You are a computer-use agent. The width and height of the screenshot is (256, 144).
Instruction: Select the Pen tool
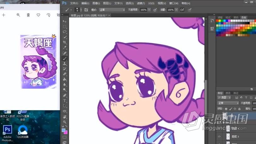tap(65, 95)
